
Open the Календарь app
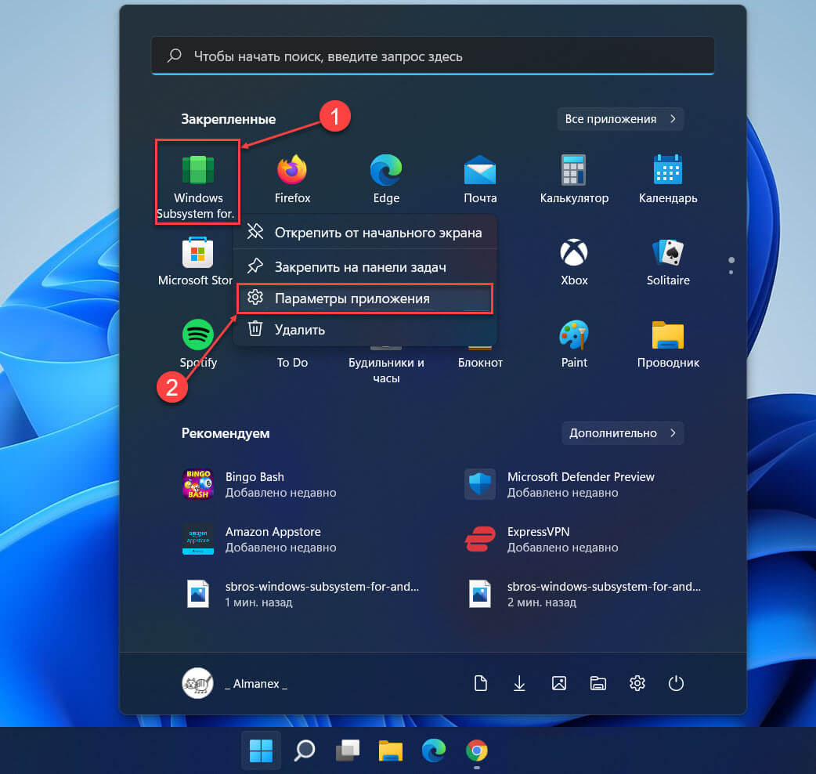click(668, 179)
